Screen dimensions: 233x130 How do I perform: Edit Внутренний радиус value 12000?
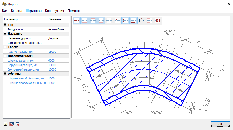click(58, 69)
